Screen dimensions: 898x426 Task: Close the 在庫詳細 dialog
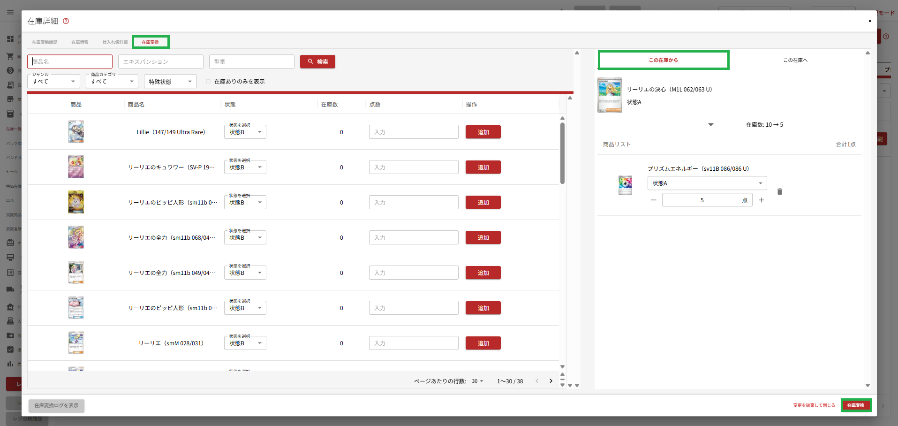pos(869,21)
